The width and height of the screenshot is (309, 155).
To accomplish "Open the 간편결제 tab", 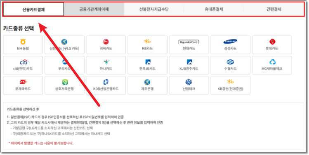I will tap(274, 9).
